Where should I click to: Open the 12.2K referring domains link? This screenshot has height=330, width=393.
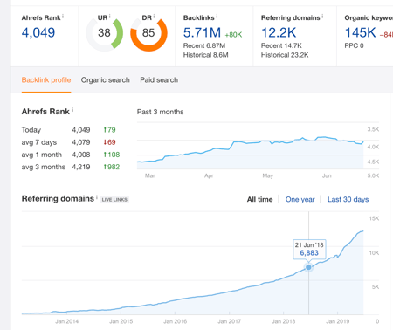pos(279,32)
